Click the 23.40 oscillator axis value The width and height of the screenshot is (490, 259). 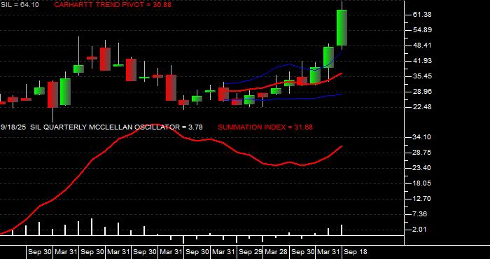(x=422, y=168)
